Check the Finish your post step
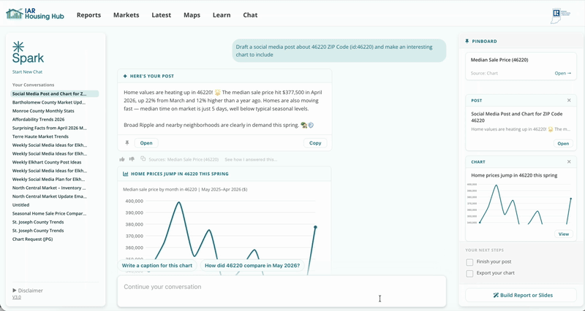585x311 pixels. pos(469,262)
